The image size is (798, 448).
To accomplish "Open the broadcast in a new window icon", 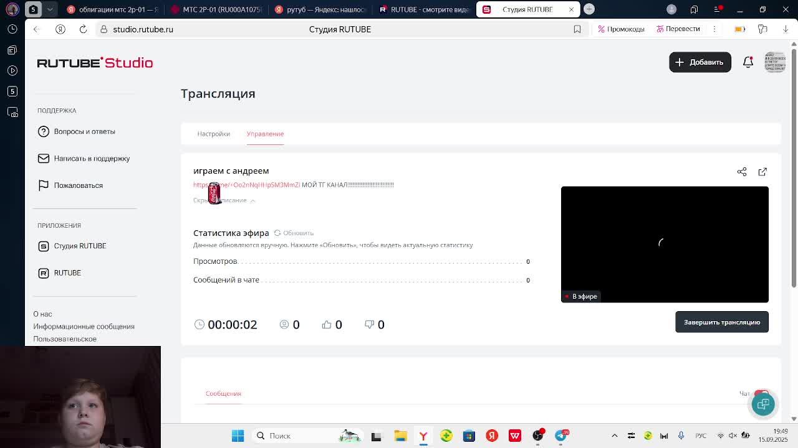I will pyautogui.click(x=762, y=172).
